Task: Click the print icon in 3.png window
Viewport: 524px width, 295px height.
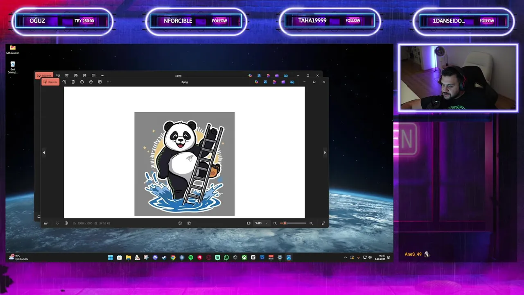Action: coord(76,75)
